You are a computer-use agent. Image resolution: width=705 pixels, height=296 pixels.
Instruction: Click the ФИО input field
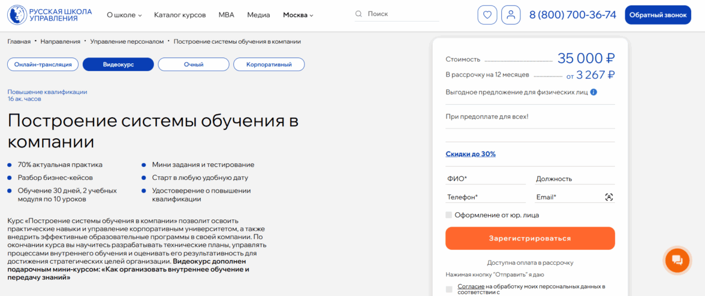[x=486, y=179]
